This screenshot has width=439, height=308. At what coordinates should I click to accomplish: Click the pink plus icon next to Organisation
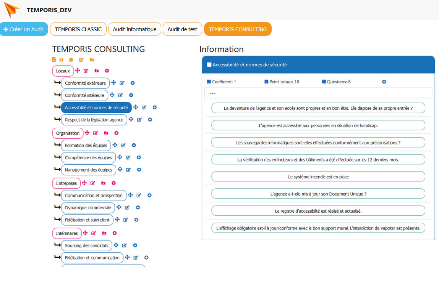click(117, 133)
